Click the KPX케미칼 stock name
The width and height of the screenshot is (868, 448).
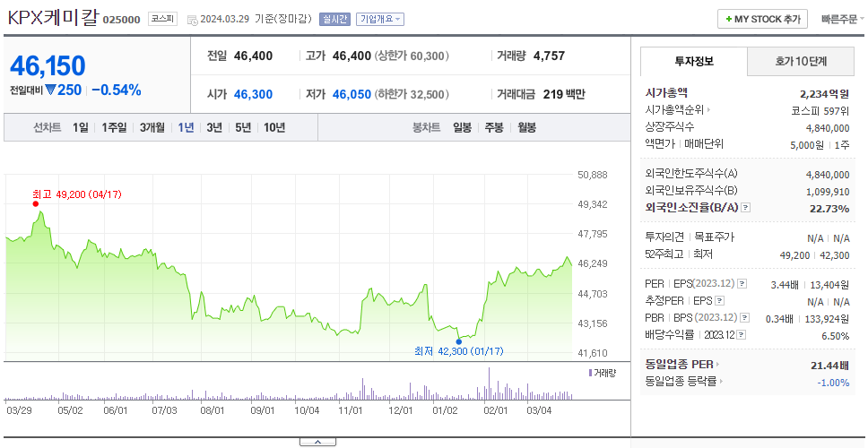53,18
